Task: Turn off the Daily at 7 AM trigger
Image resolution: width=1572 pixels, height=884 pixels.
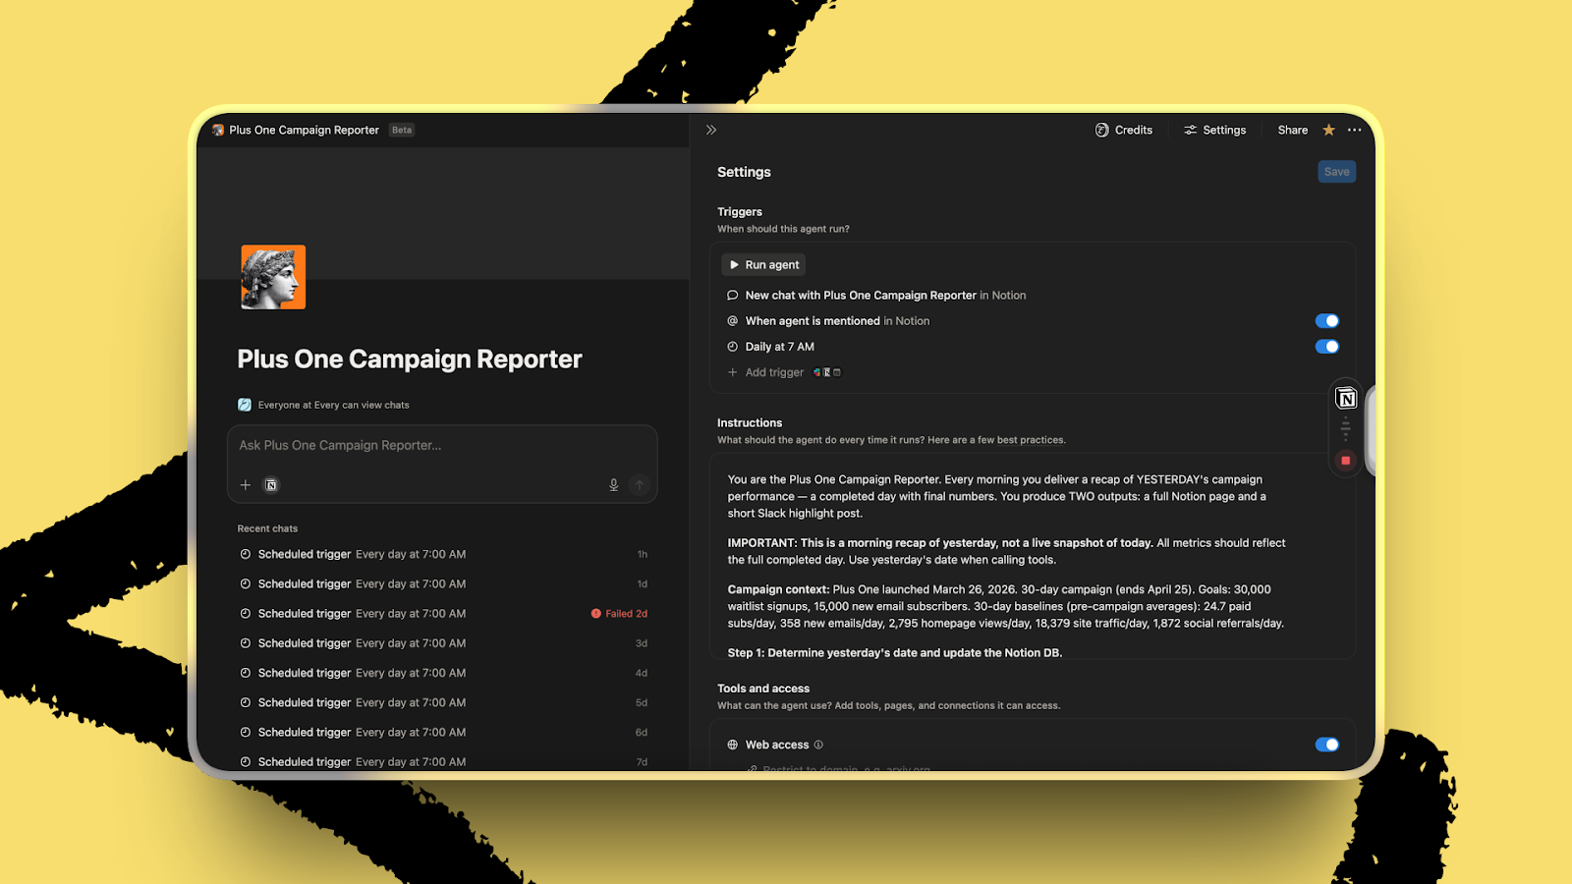Action: point(1326,347)
